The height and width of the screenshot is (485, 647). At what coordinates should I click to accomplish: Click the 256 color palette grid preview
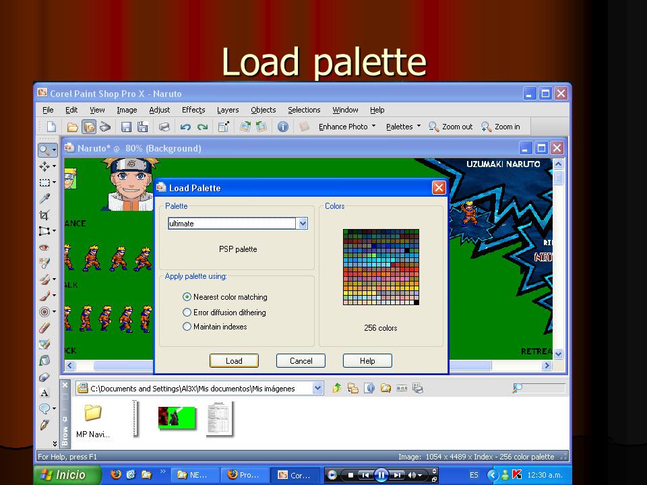(x=381, y=267)
